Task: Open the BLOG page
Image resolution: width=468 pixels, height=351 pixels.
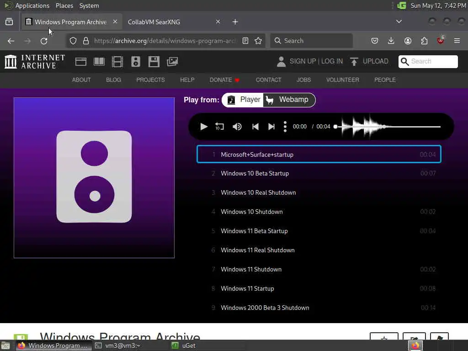Action: (114, 80)
